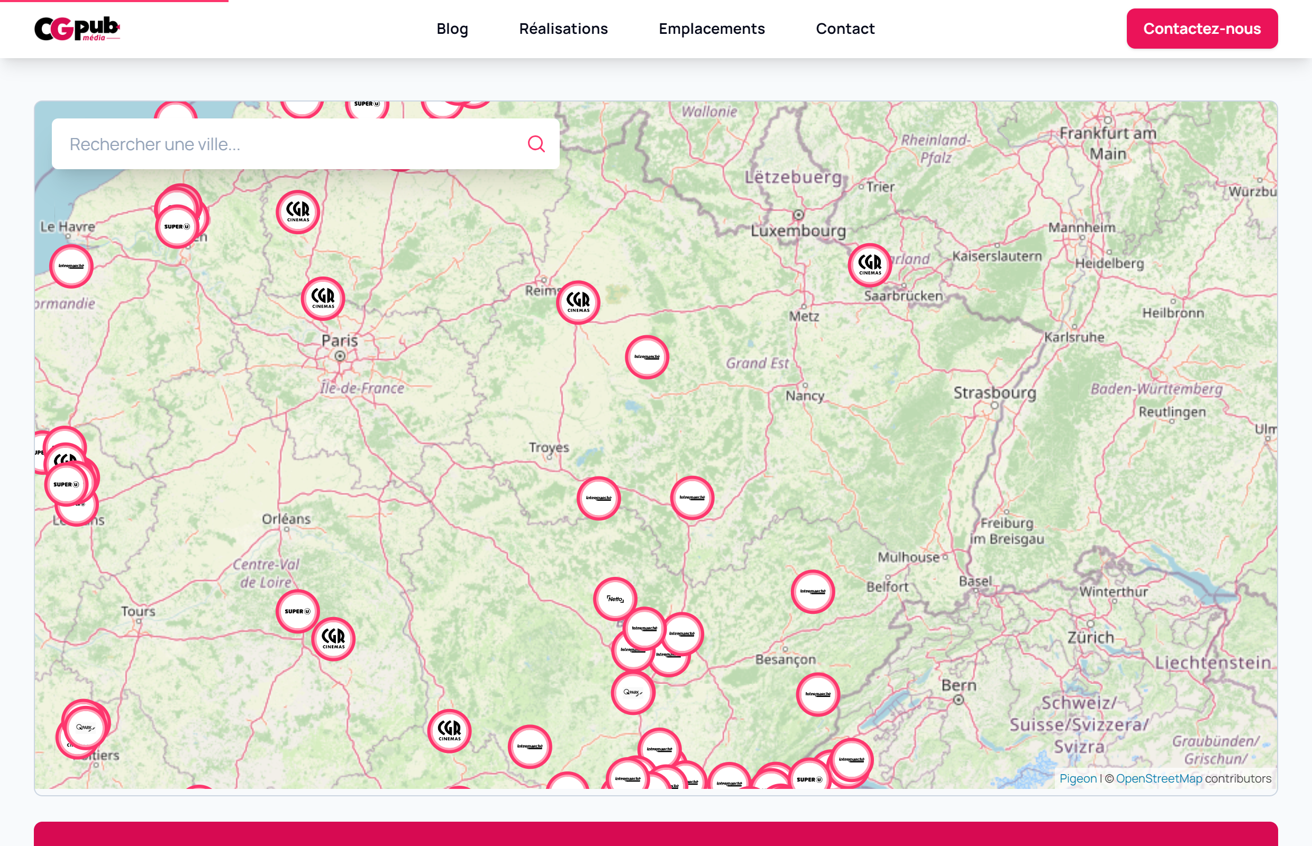Image resolution: width=1312 pixels, height=846 pixels.
Task: Select CGR Cinemas marker north of Rechercher field
Action: (298, 212)
